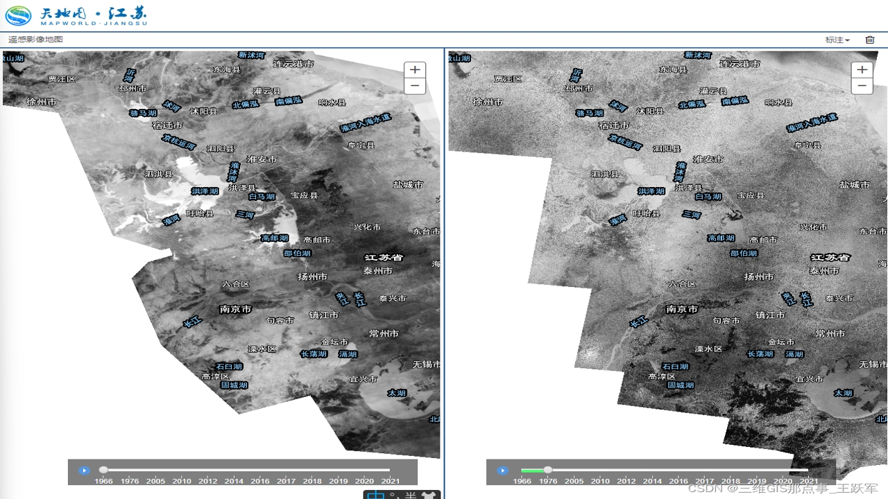Click the left timeline slider handle at 1966
This screenshot has width=888, height=499.
click(x=103, y=470)
